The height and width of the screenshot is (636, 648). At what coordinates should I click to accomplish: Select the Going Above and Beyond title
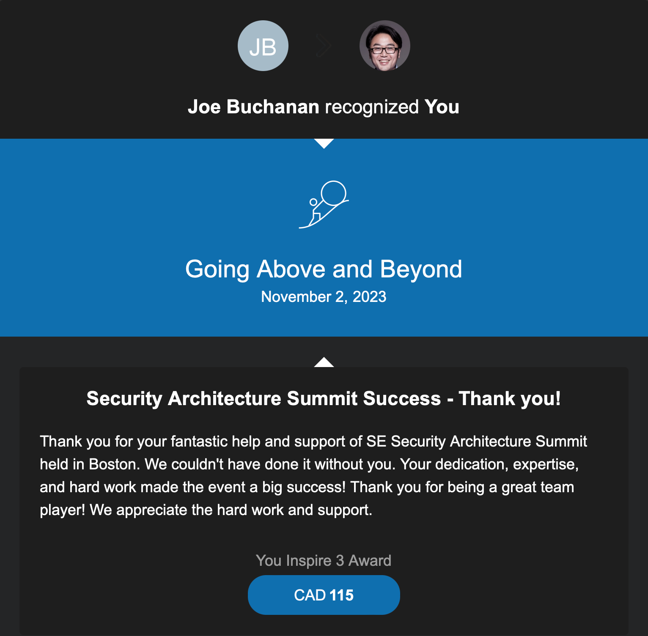coord(324,269)
